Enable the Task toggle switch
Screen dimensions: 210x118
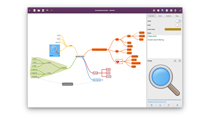(178, 21)
